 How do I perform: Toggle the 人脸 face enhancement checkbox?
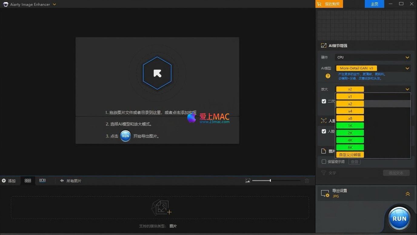[324, 131]
